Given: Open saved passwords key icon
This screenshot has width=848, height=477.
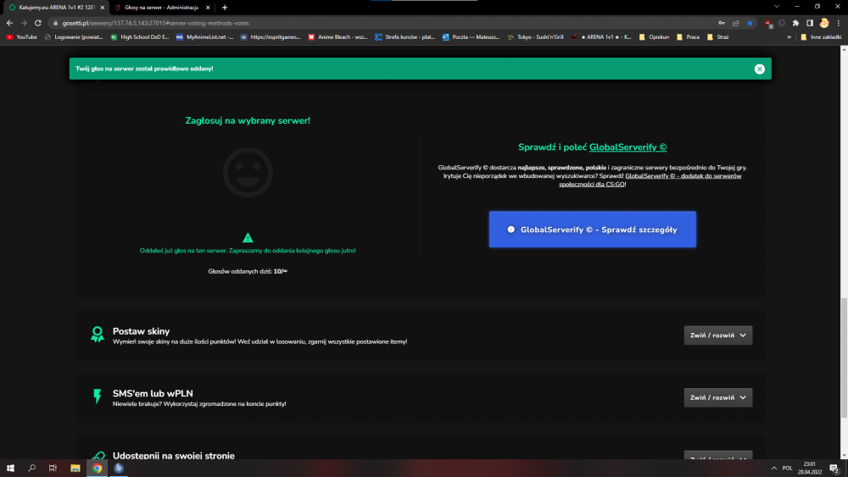Looking at the screenshot, I should tap(722, 23).
